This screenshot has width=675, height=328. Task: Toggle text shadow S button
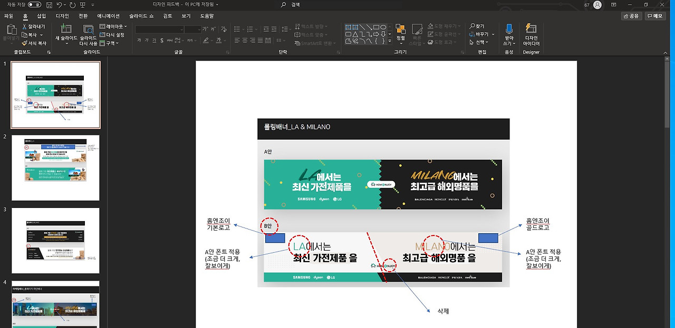pos(161,41)
